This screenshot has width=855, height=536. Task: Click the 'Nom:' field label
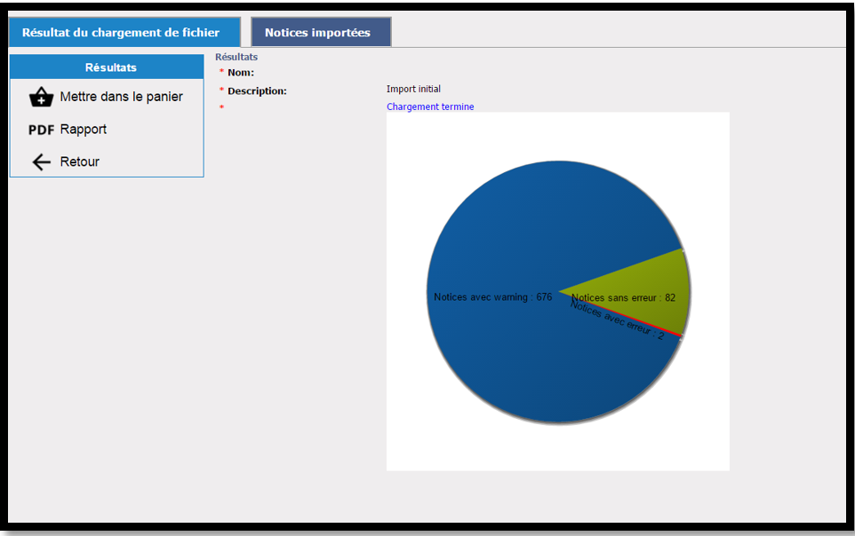[241, 73]
